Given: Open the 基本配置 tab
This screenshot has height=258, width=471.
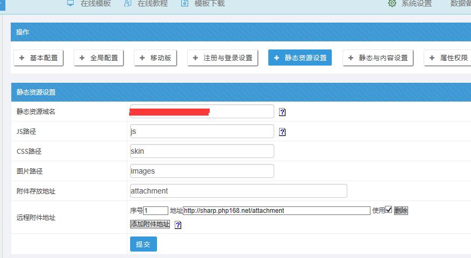Looking at the screenshot, I should click(38, 58).
